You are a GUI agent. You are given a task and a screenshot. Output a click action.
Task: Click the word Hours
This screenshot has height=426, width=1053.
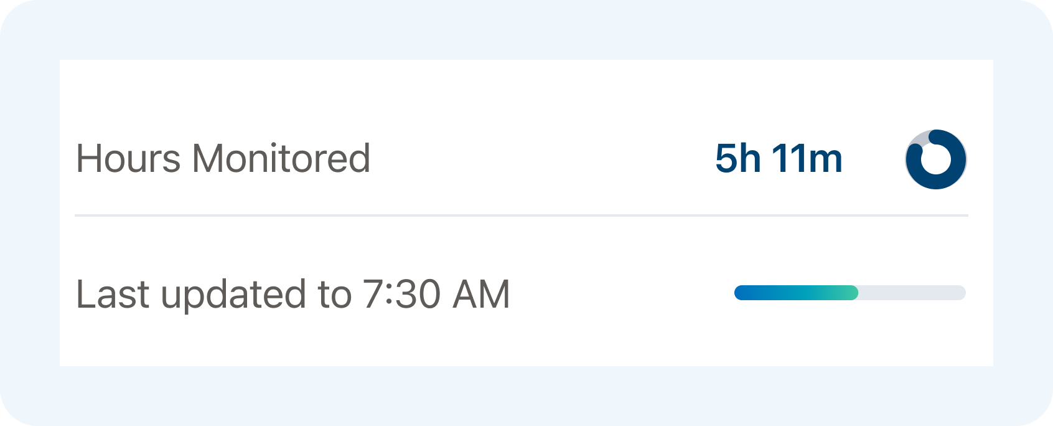(x=128, y=159)
